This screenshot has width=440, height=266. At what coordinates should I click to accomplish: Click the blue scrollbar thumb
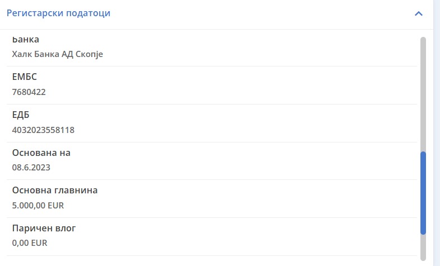pyautogui.click(x=423, y=193)
